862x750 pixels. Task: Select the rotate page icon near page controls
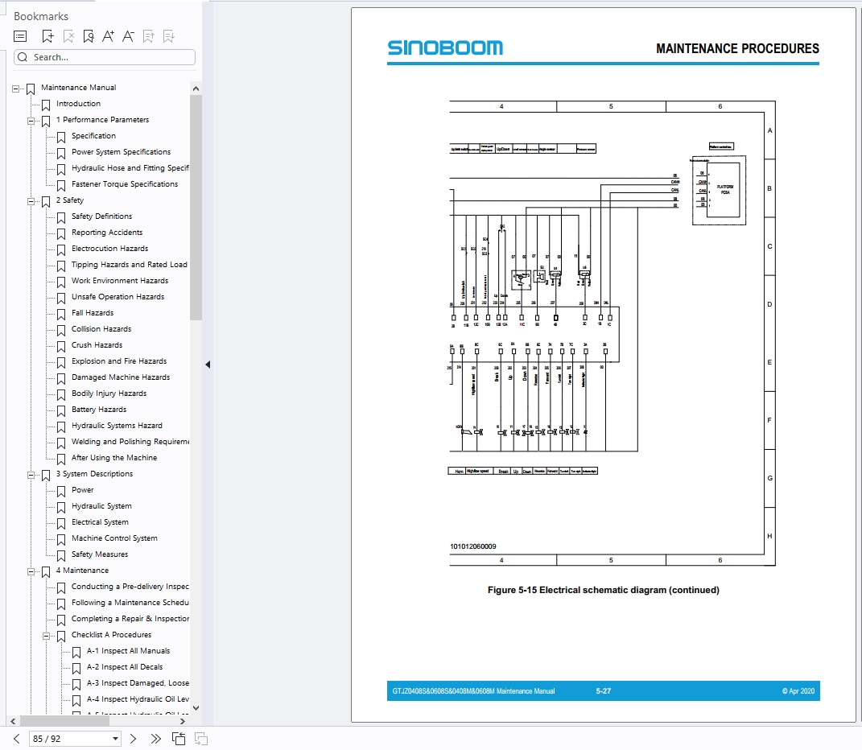[177, 738]
